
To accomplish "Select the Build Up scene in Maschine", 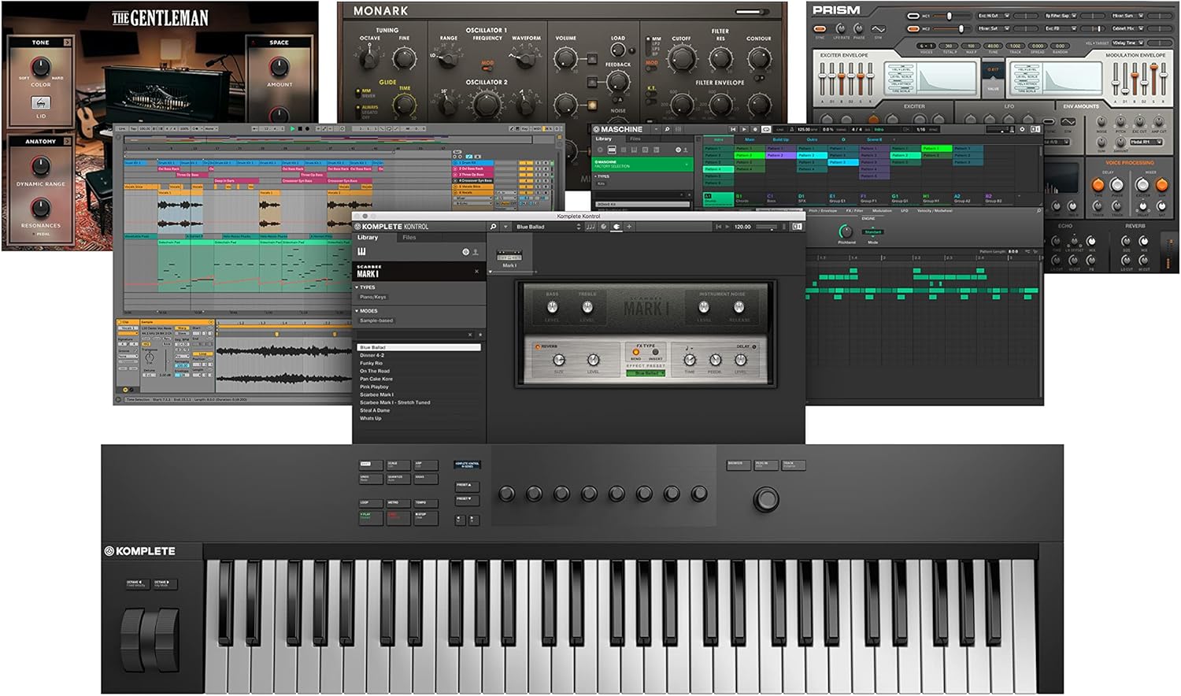I will tap(780, 139).
